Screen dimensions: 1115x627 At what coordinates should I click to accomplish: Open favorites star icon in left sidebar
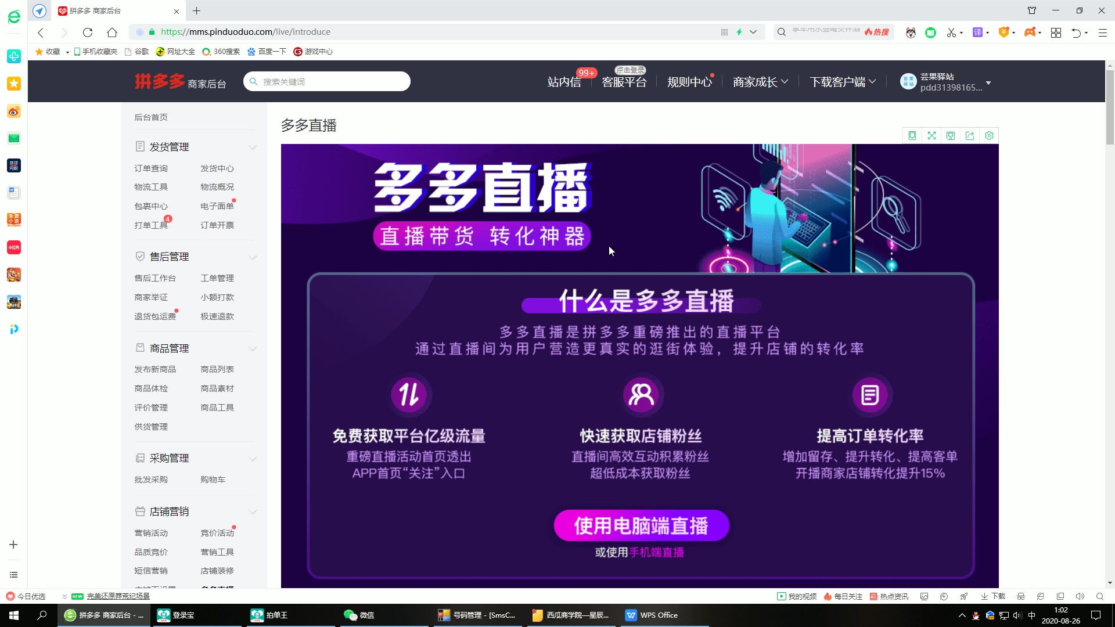pyautogui.click(x=14, y=84)
